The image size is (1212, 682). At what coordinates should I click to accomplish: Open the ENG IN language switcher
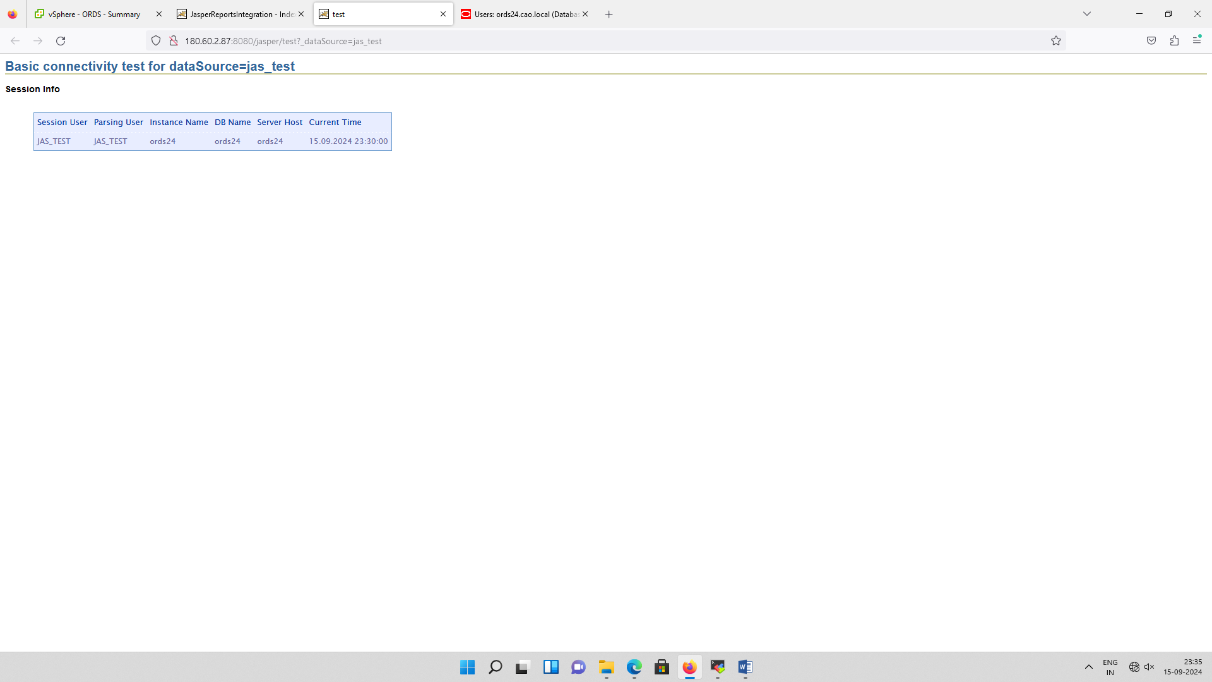(1110, 667)
